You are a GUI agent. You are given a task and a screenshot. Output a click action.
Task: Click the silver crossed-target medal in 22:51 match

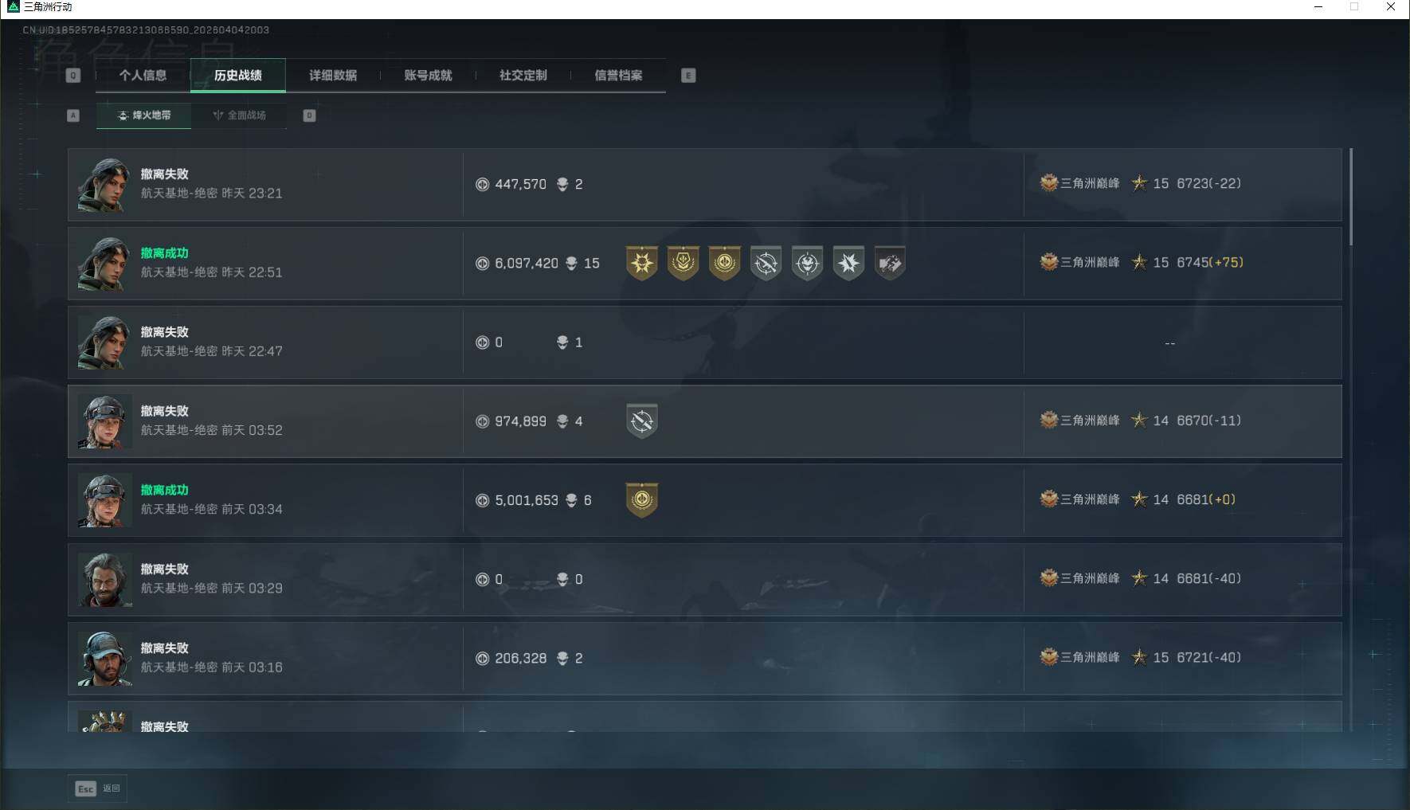tap(766, 264)
